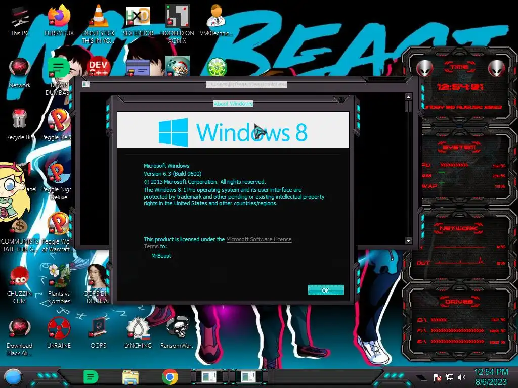The image size is (518, 388).
Task: Click the TIME gadget clock 12:54
Action: [460, 87]
